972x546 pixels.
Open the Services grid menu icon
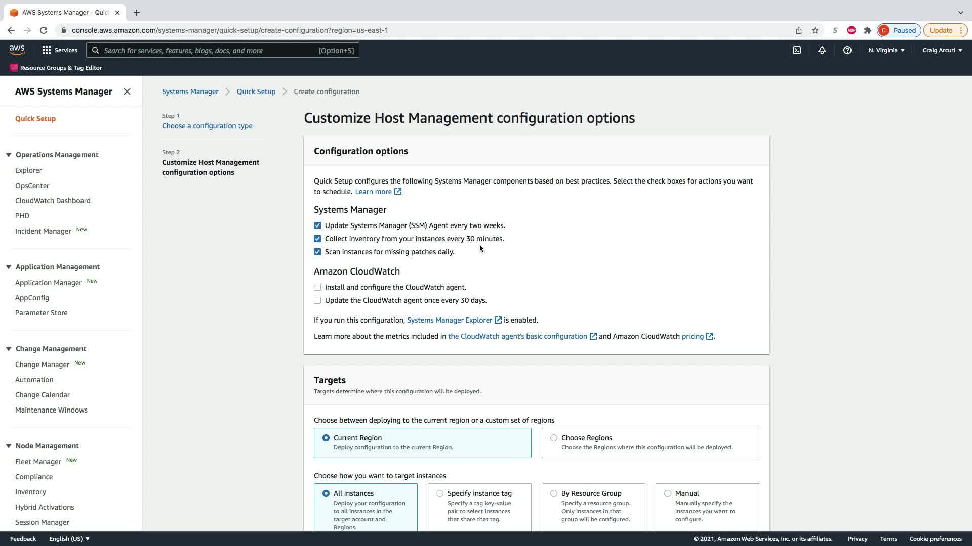(x=47, y=50)
